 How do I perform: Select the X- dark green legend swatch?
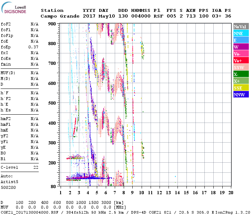(241, 74)
